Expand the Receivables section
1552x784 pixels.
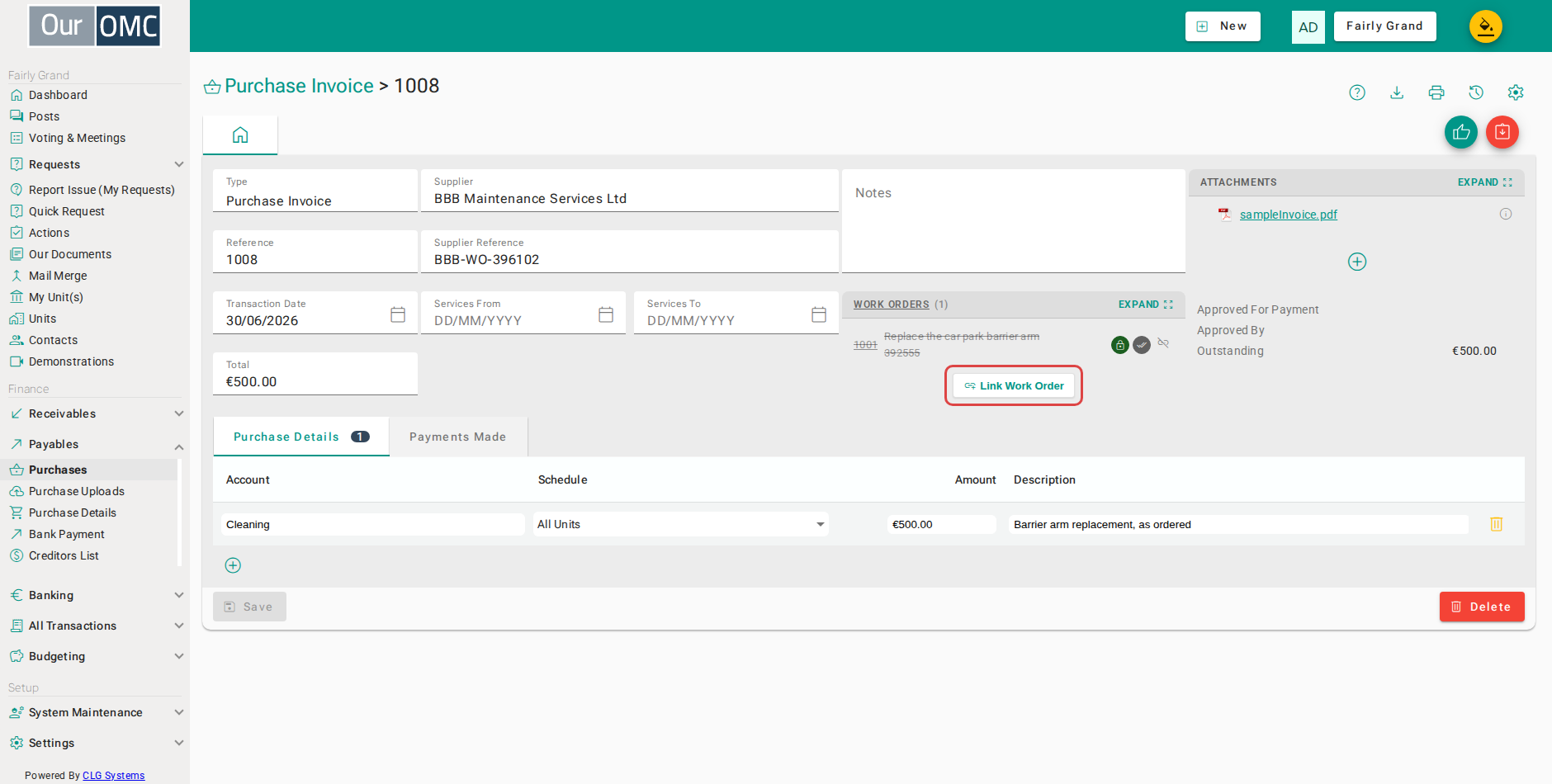179,413
